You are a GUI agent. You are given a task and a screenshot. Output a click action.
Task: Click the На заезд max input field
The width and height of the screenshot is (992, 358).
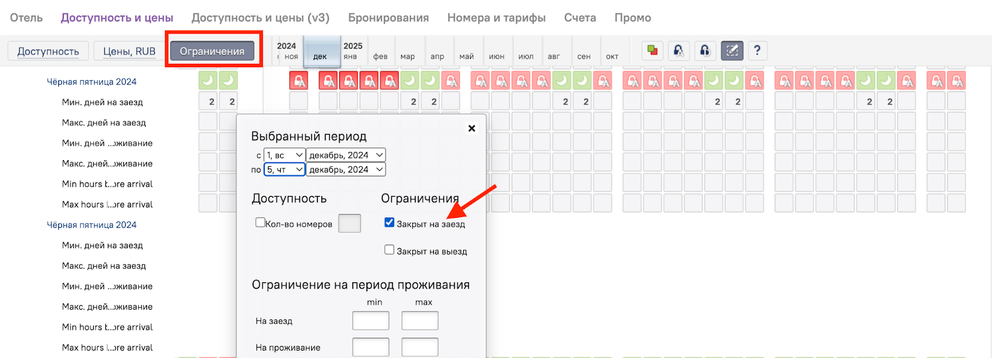[420, 321]
